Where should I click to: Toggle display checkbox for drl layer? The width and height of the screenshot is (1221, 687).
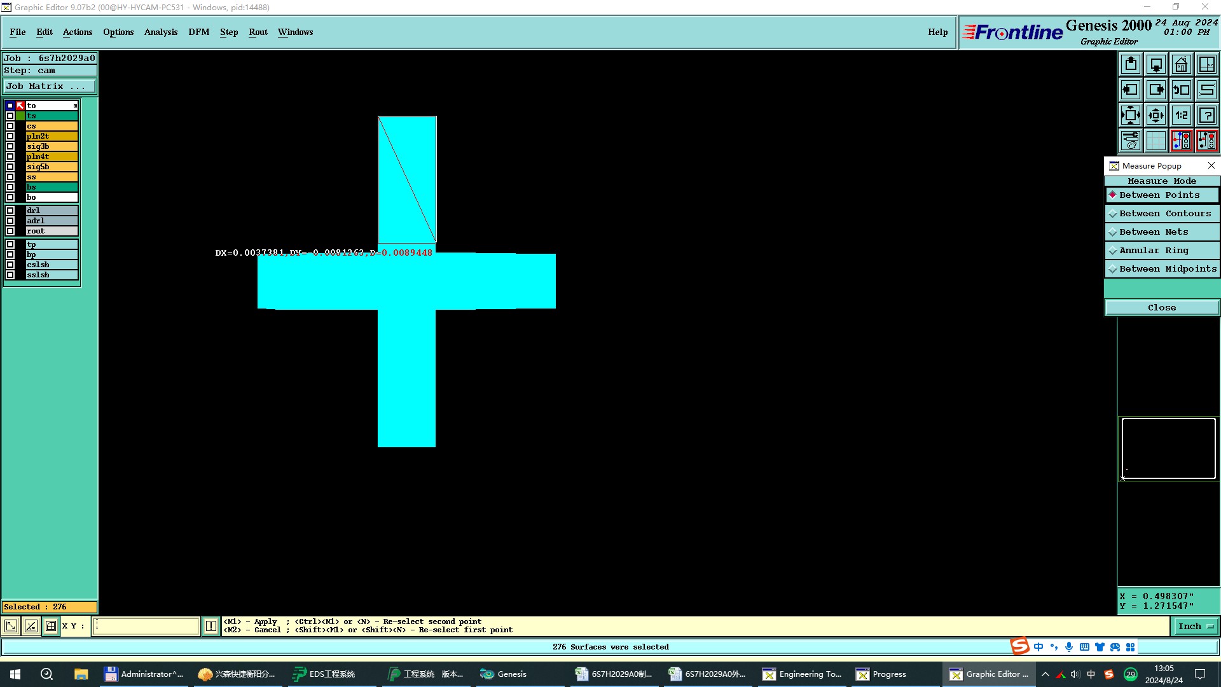click(x=10, y=211)
